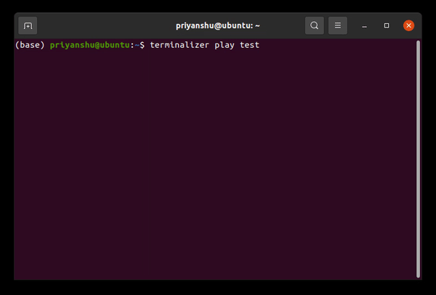Close the terminal with orange X
The height and width of the screenshot is (295, 436).
(x=408, y=25)
